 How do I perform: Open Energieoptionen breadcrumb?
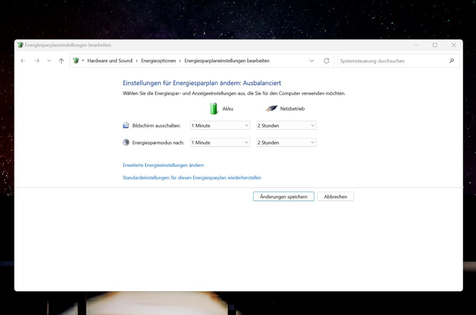(158, 61)
